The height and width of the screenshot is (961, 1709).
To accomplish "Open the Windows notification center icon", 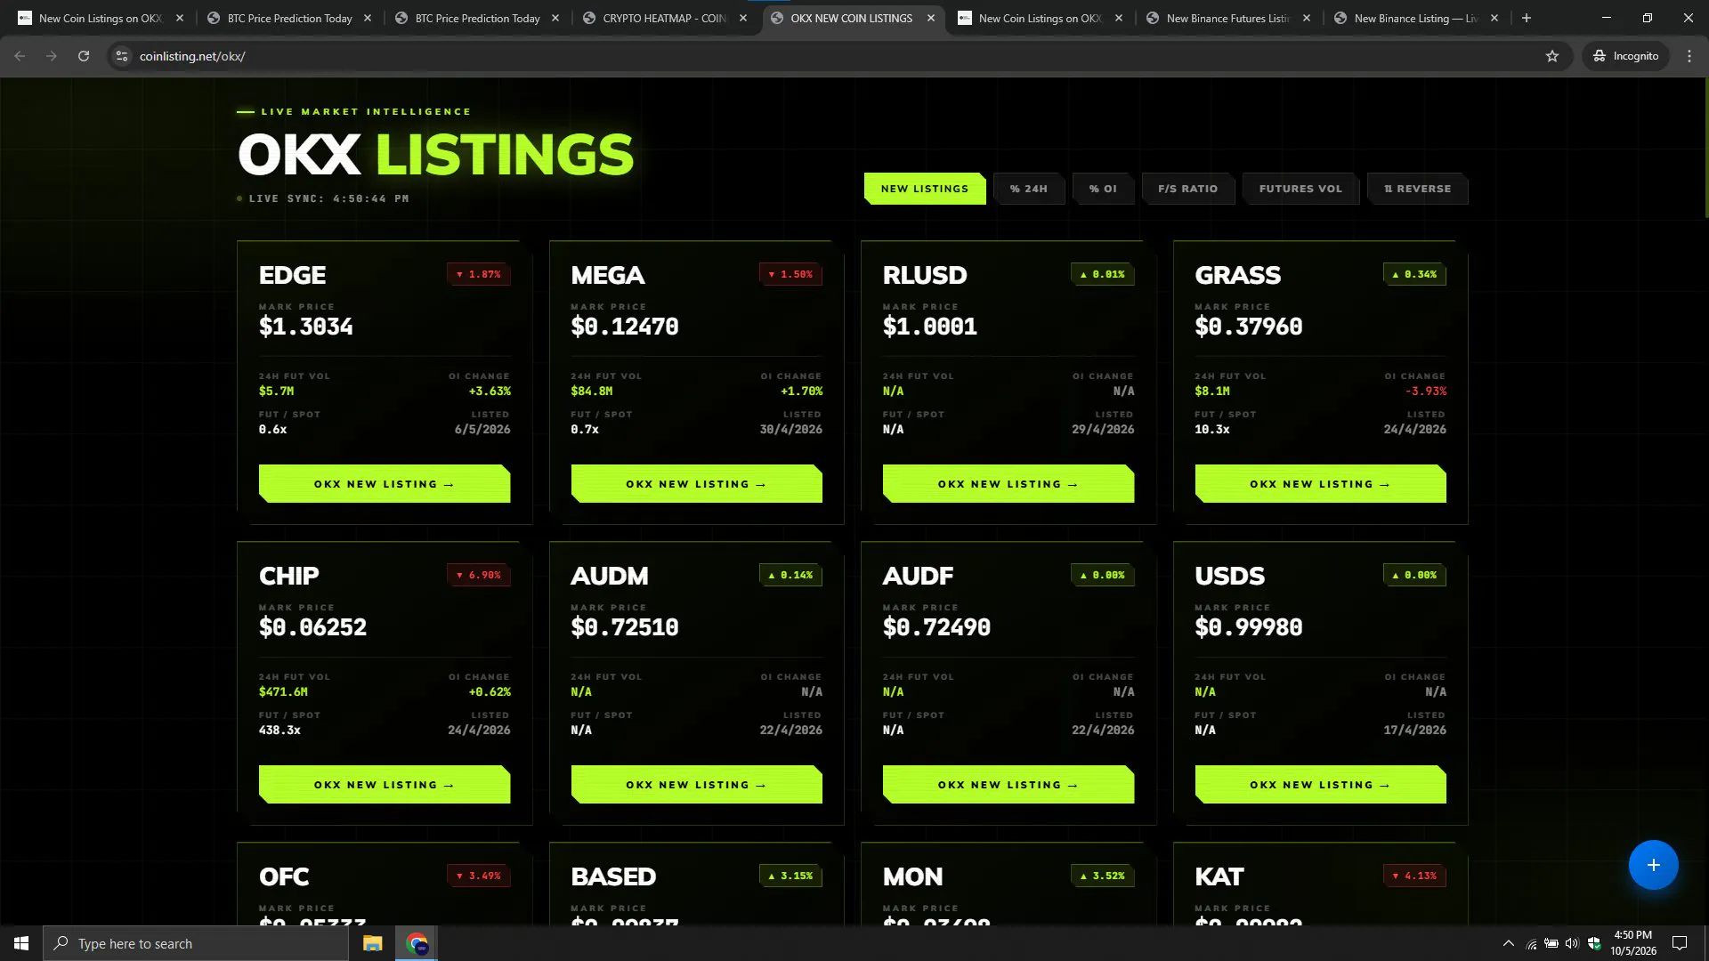I will coord(1680,943).
